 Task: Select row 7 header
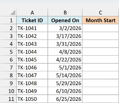[x=8, y=67]
